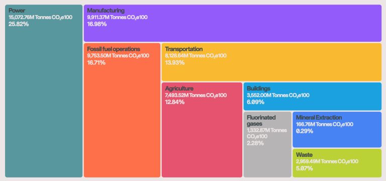Click the Agriculture 12.84% percentage
Viewport: 386px width, 181px height.
pyautogui.click(x=175, y=102)
